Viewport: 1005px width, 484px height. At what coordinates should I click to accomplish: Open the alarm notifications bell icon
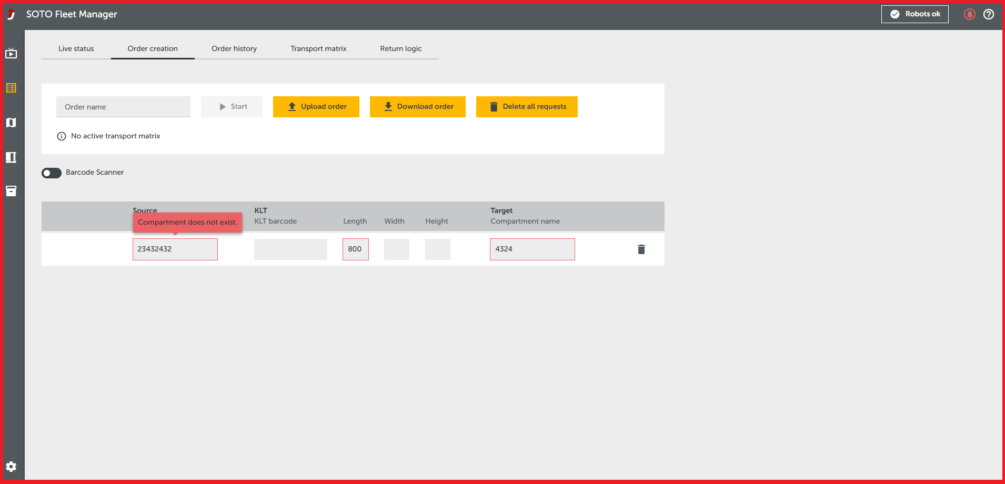pos(969,14)
